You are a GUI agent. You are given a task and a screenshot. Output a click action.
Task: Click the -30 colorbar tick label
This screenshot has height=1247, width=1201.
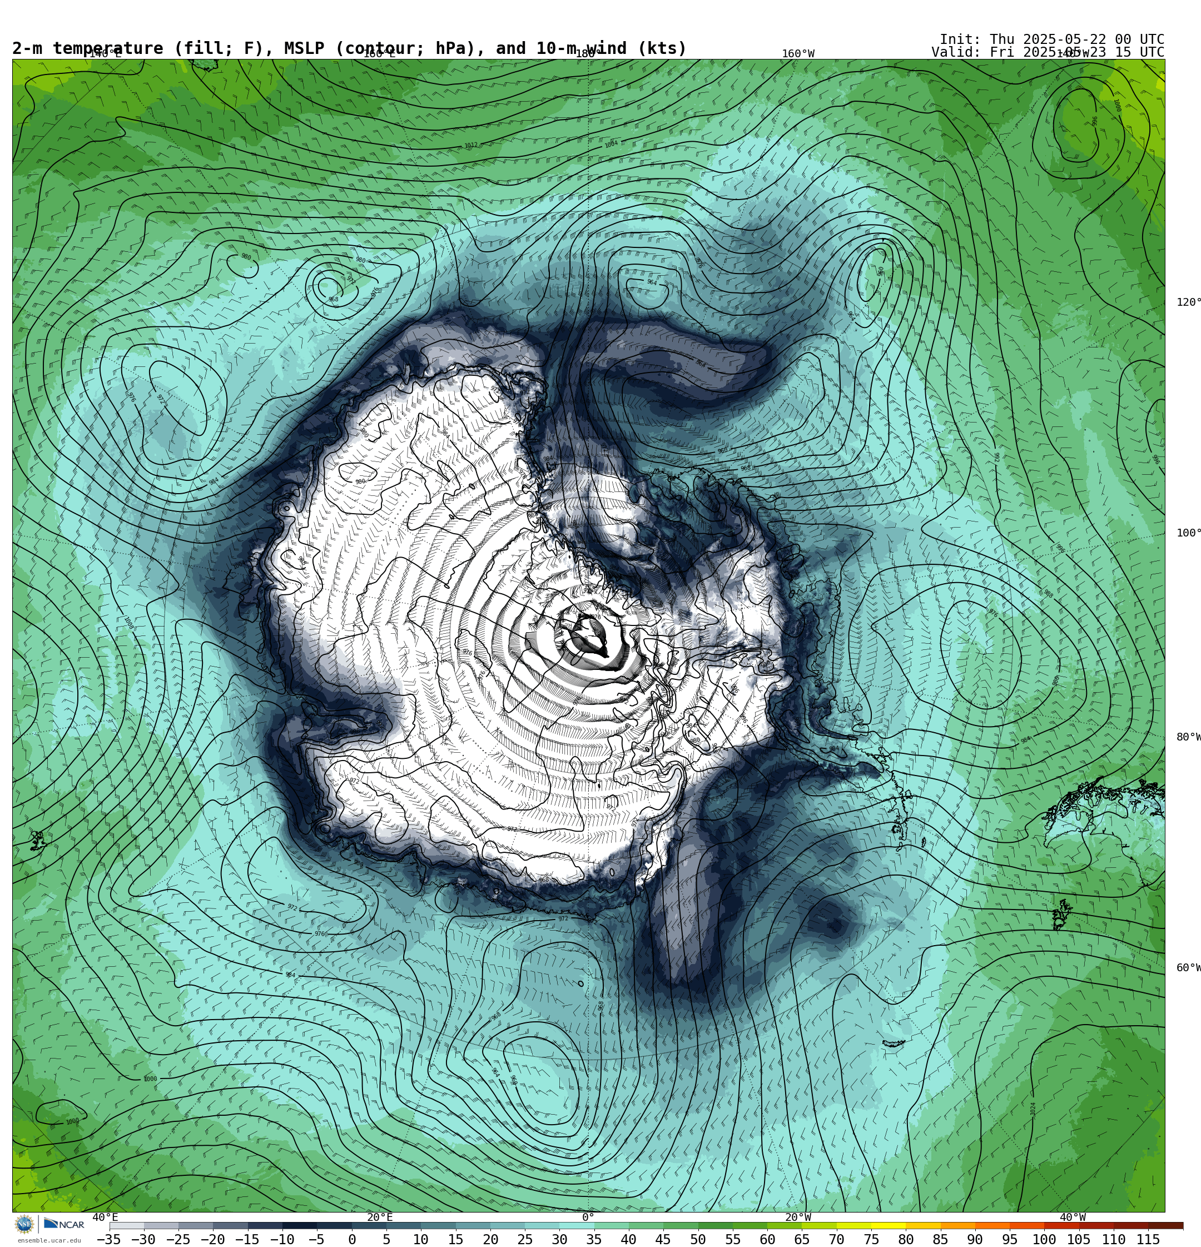[x=143, y=1239]
